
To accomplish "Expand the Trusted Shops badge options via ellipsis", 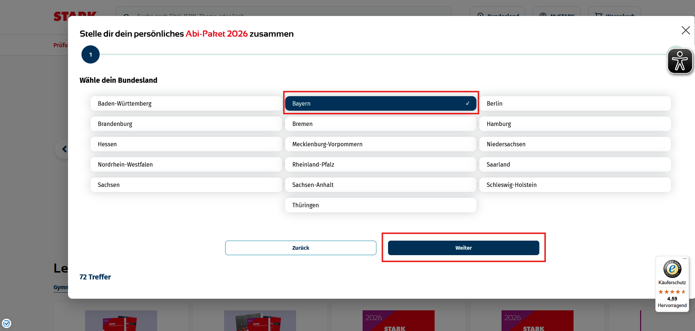I will tap(685, 258).
